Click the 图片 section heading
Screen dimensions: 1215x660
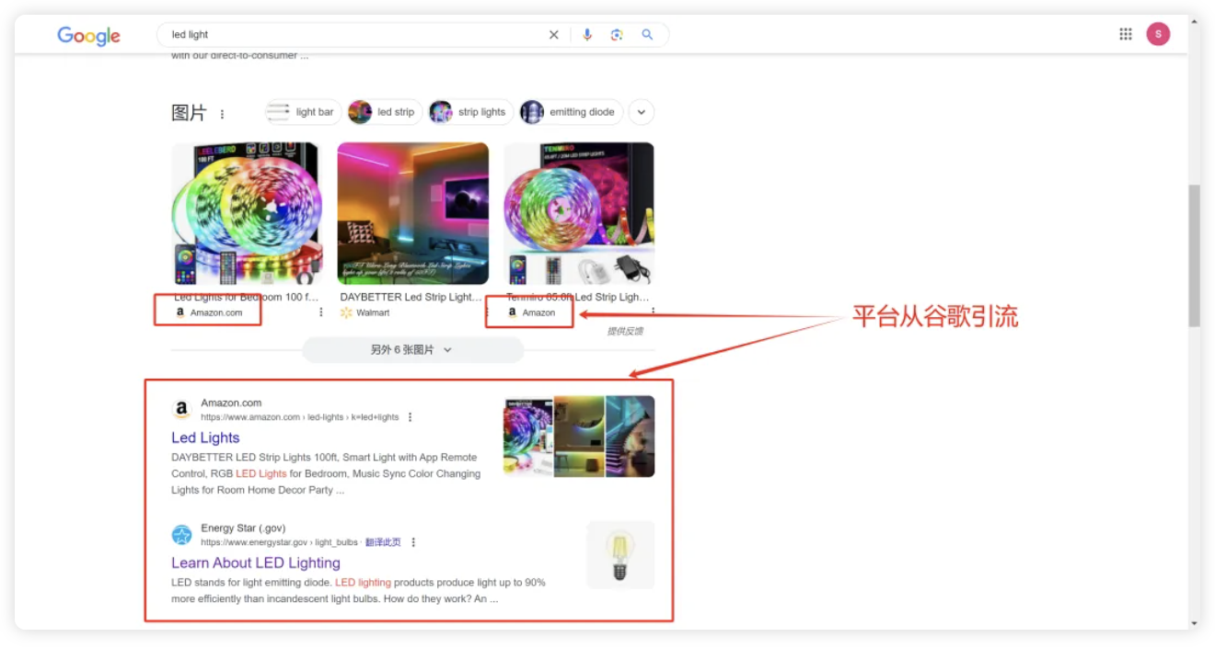[189, 113]
